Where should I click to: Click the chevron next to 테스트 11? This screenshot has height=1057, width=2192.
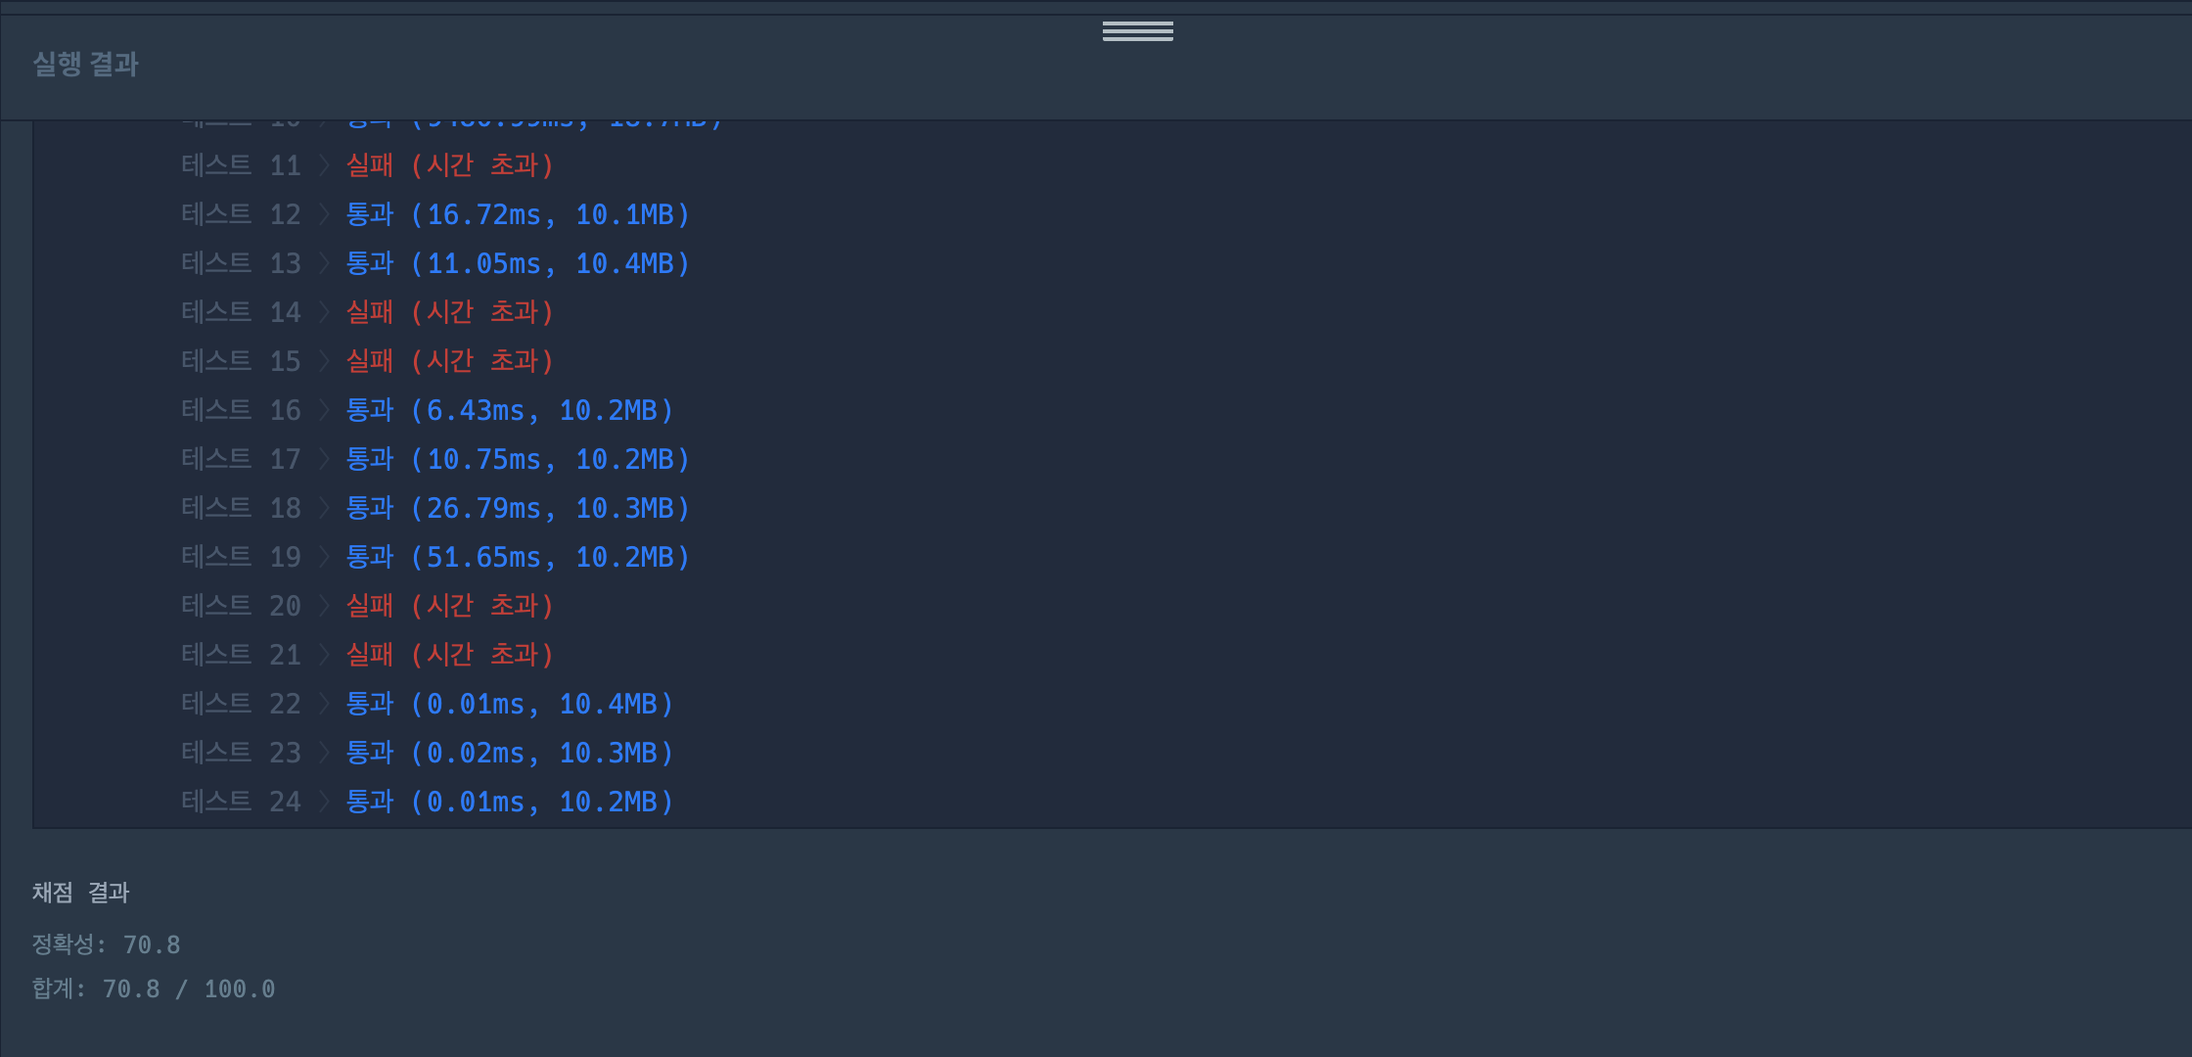324,165
